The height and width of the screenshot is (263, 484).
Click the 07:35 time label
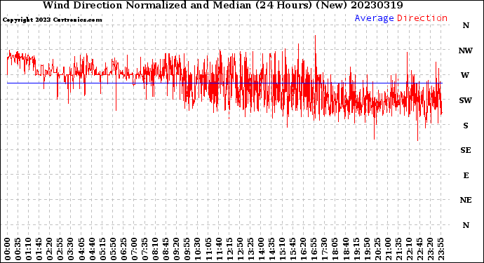tap(144, 249)
